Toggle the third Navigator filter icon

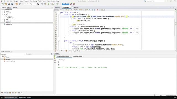pos(7,93)
